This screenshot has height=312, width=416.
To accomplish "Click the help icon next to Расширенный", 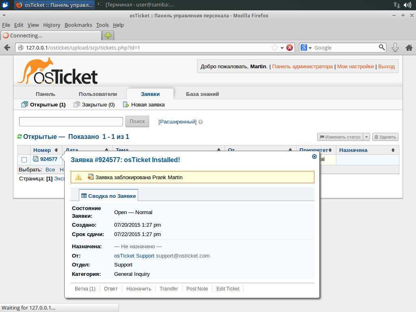I will tap(201, 122).
